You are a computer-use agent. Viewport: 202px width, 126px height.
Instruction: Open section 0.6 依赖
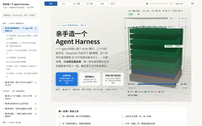[x=22, y=68]
